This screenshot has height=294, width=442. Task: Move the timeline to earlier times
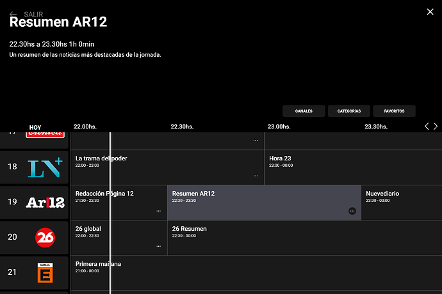pyautogui.click(x=427, y=127)
